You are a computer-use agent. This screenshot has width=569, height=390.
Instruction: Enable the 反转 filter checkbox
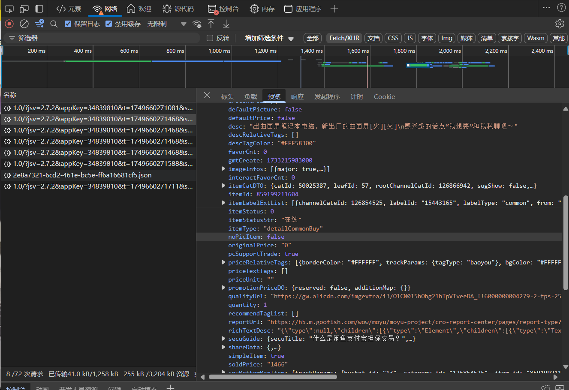click(210, 38)
